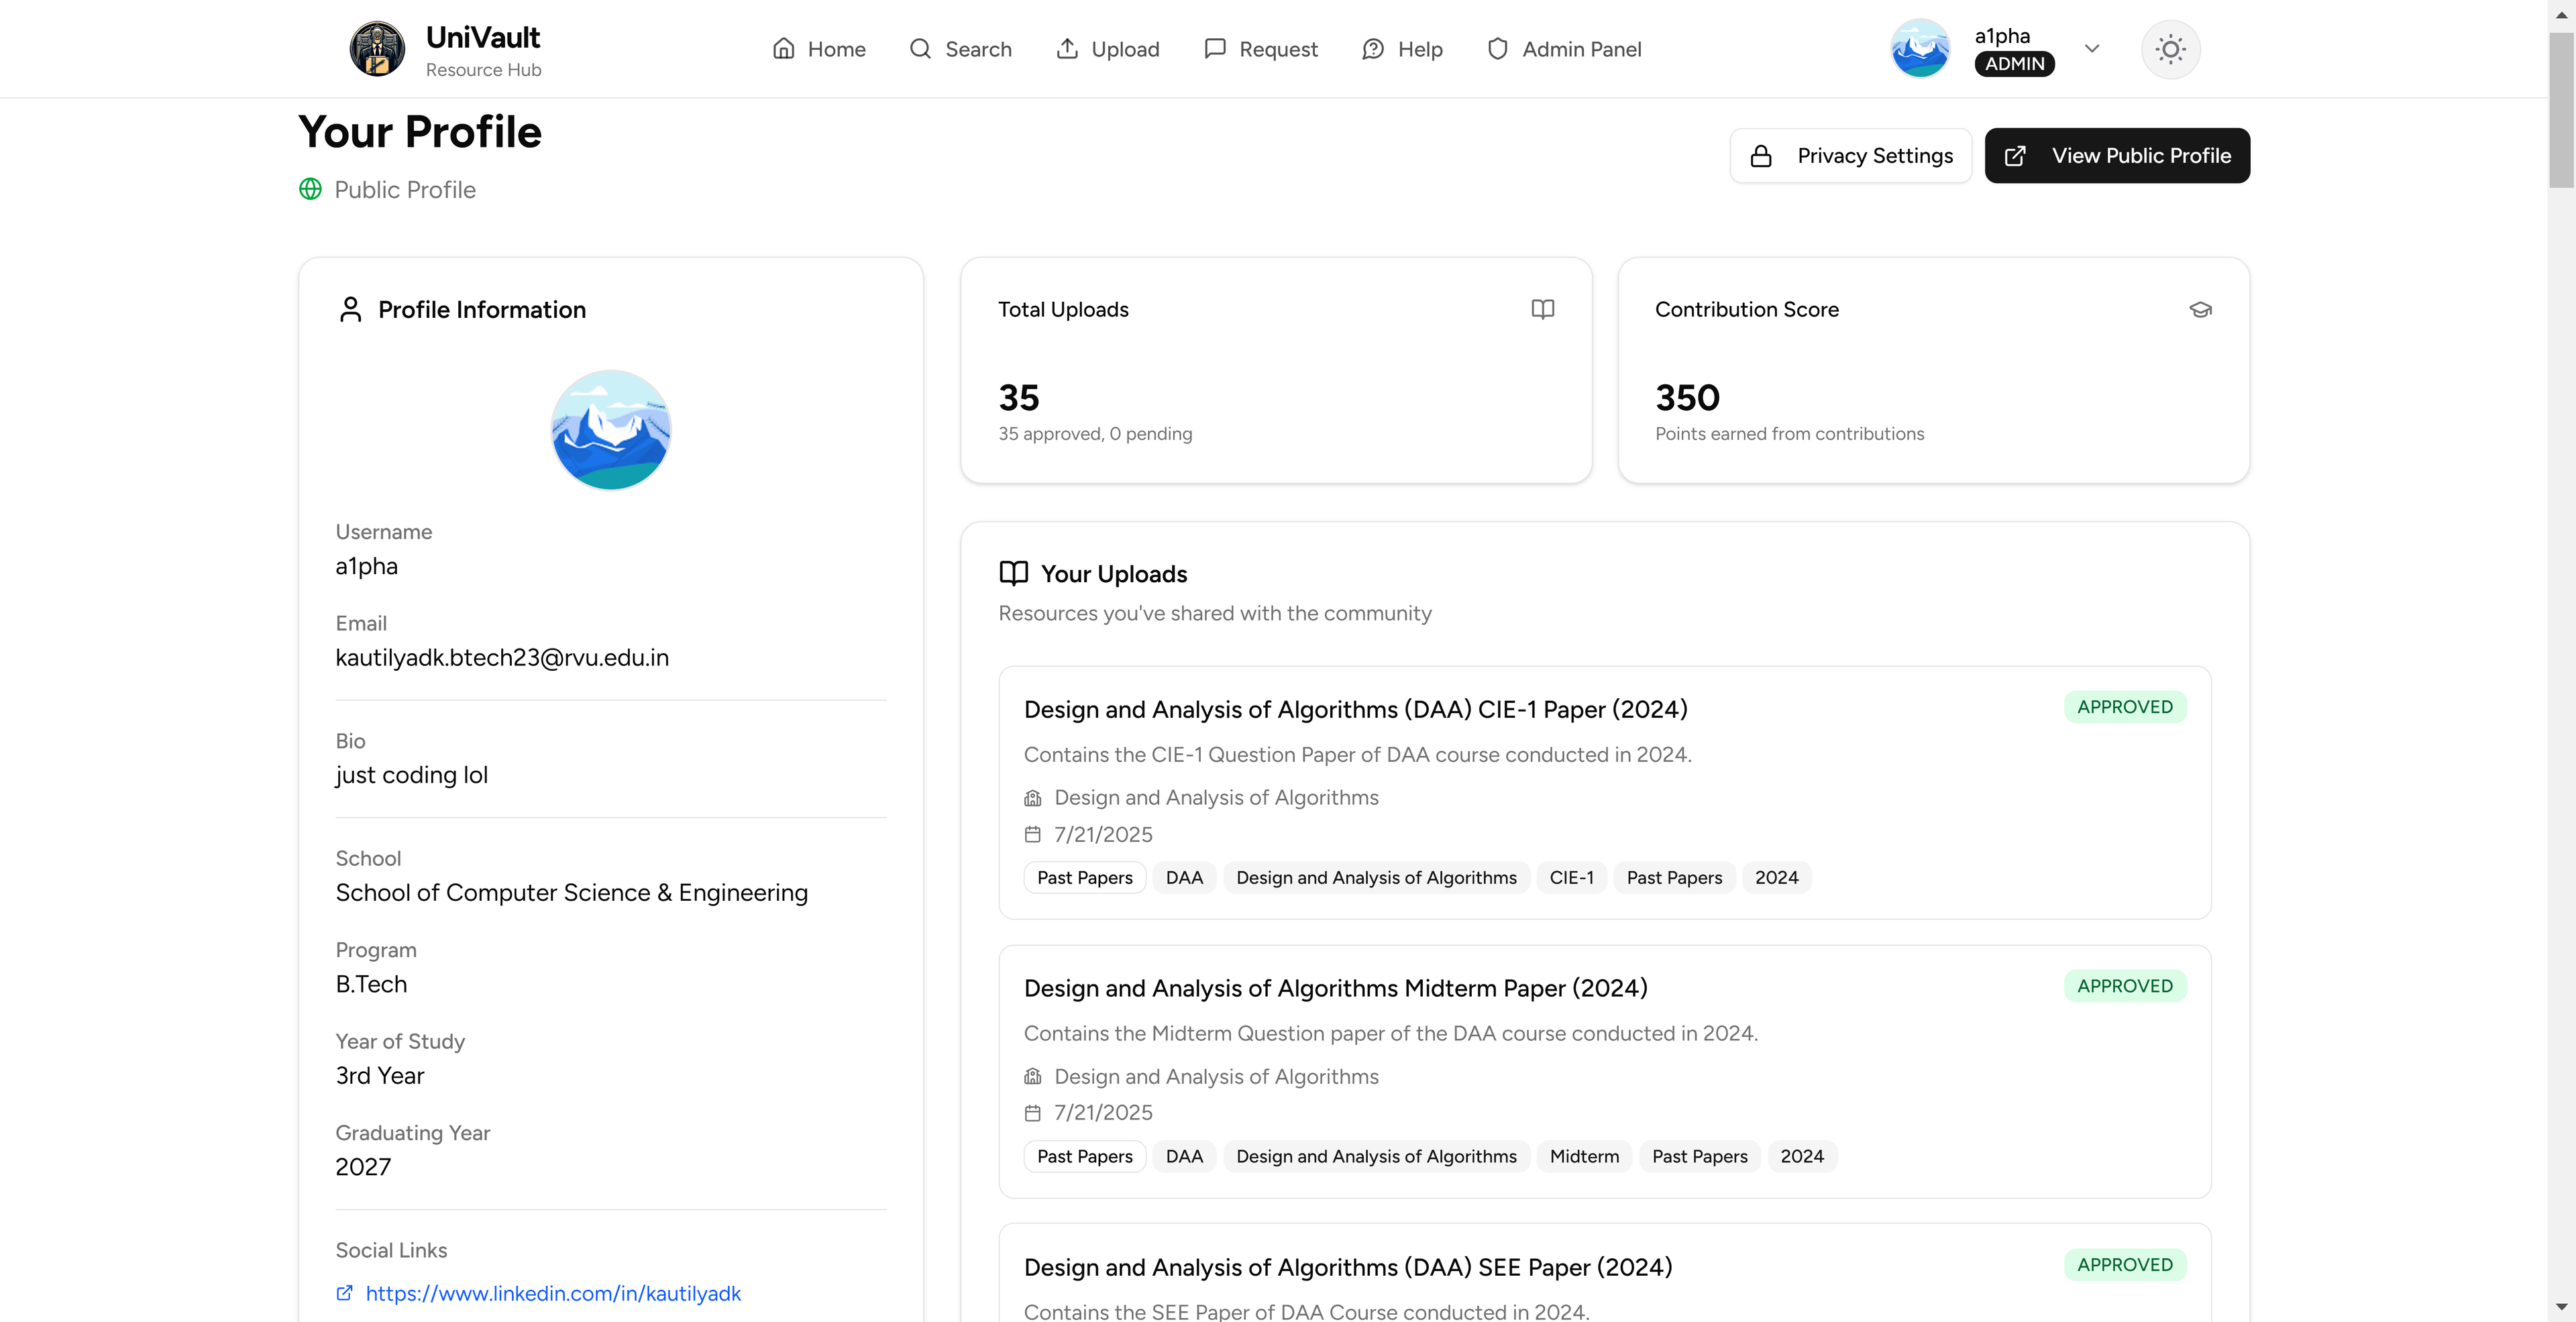Click the Upload arrow icon
Viewport: 2576px width, 1322px height.
(x=1068, y=48)
